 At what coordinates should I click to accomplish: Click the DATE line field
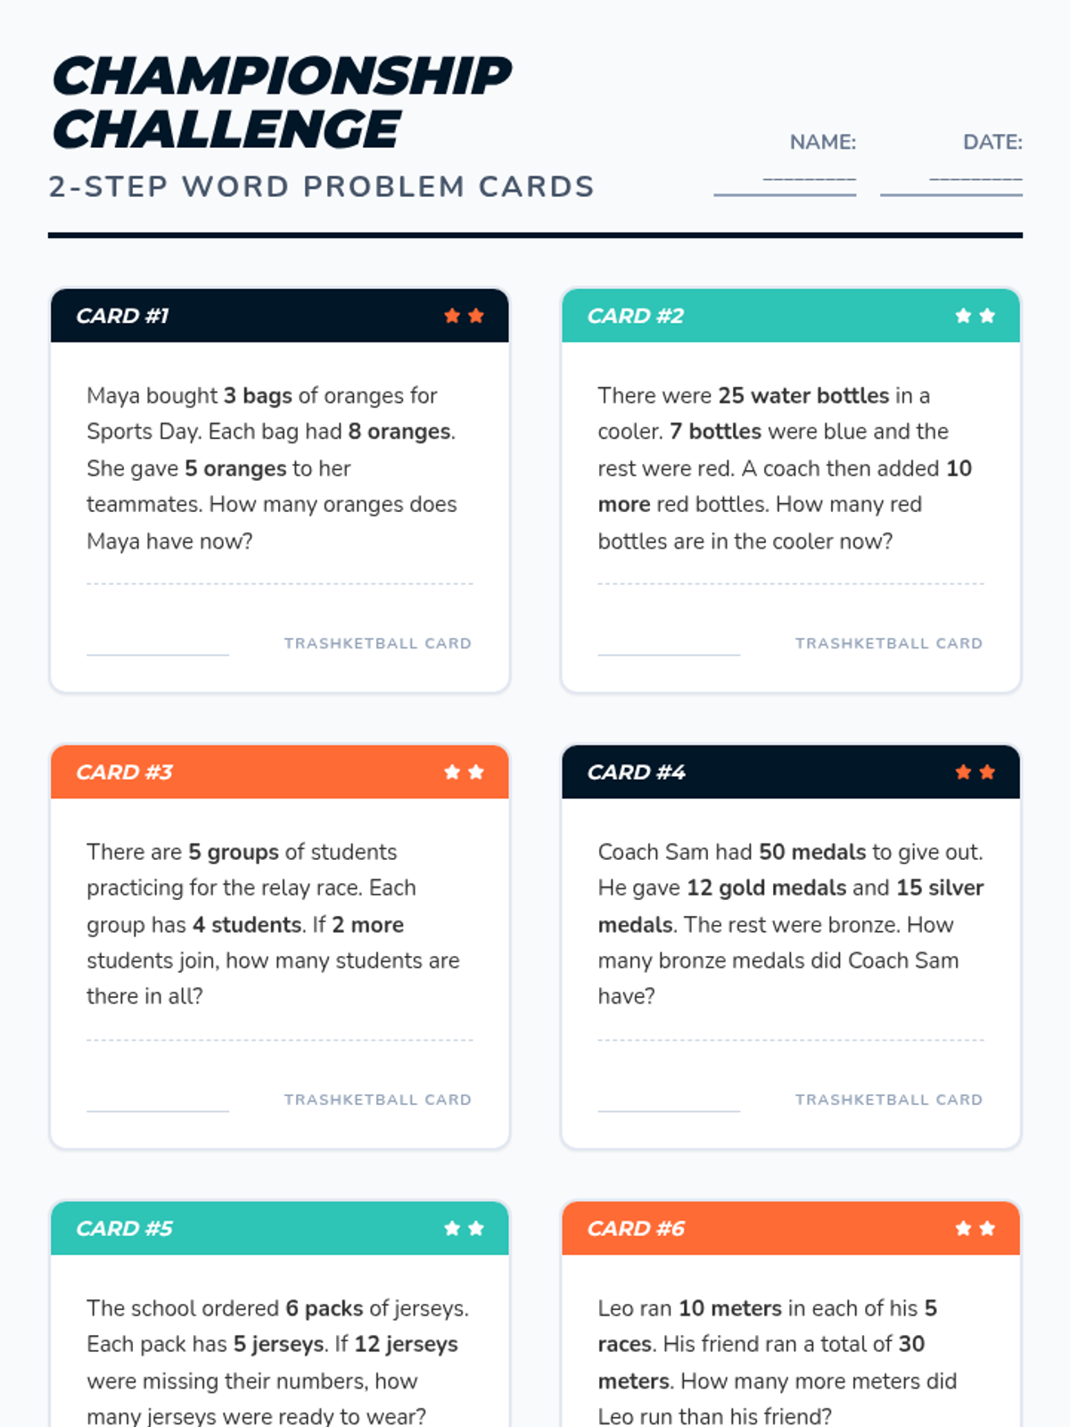pos(951,183)
